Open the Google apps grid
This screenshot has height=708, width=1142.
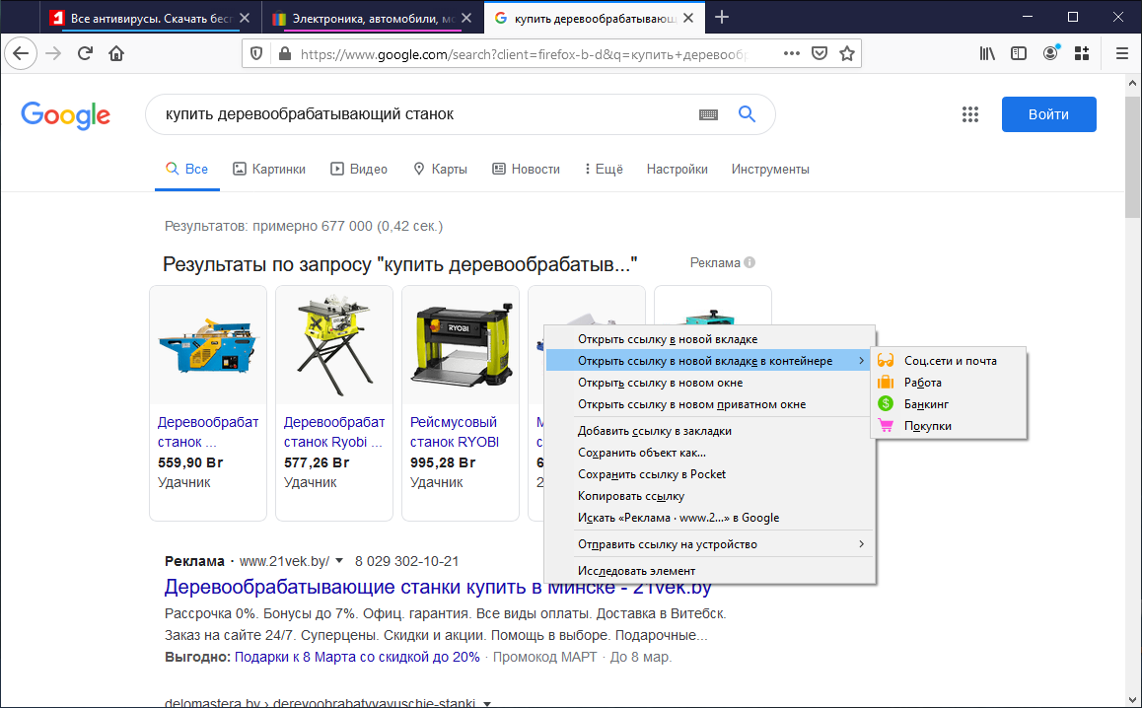point(970,114)
